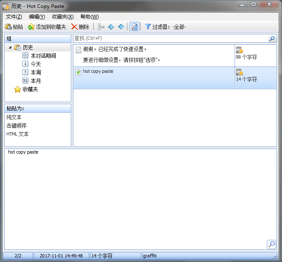Choose HTML 文本 paste format
The width and height of the screenshot is (282, 262).
pyautogui.click(x=18, y=134)
